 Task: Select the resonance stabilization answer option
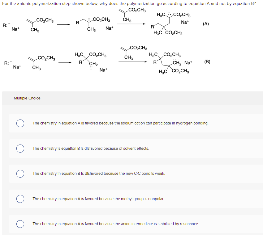click(20, 224)
